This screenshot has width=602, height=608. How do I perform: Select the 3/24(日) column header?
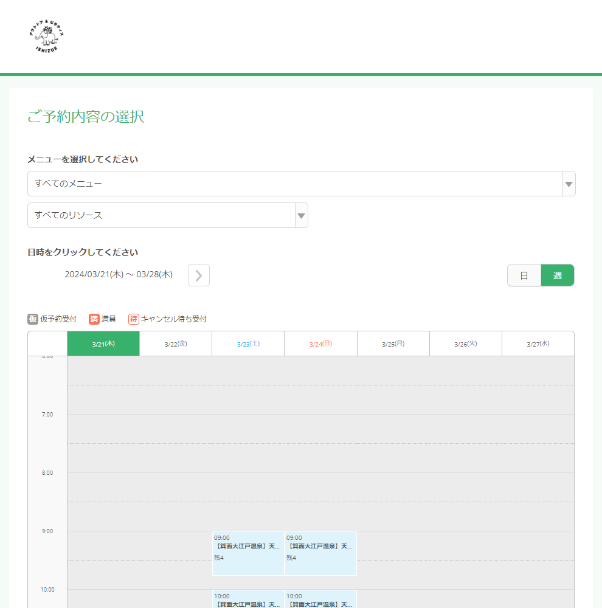[x=320, y=344]
